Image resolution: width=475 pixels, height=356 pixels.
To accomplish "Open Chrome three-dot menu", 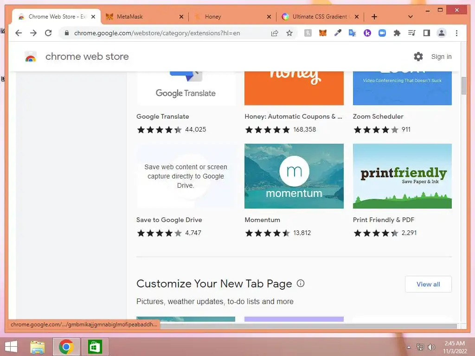I will pos(456,33).
